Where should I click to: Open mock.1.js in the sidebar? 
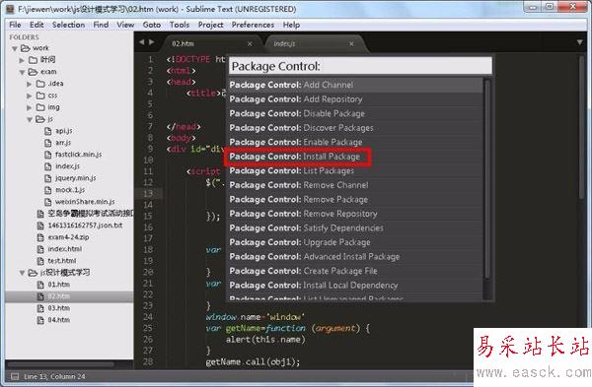(x=70, y=189)
